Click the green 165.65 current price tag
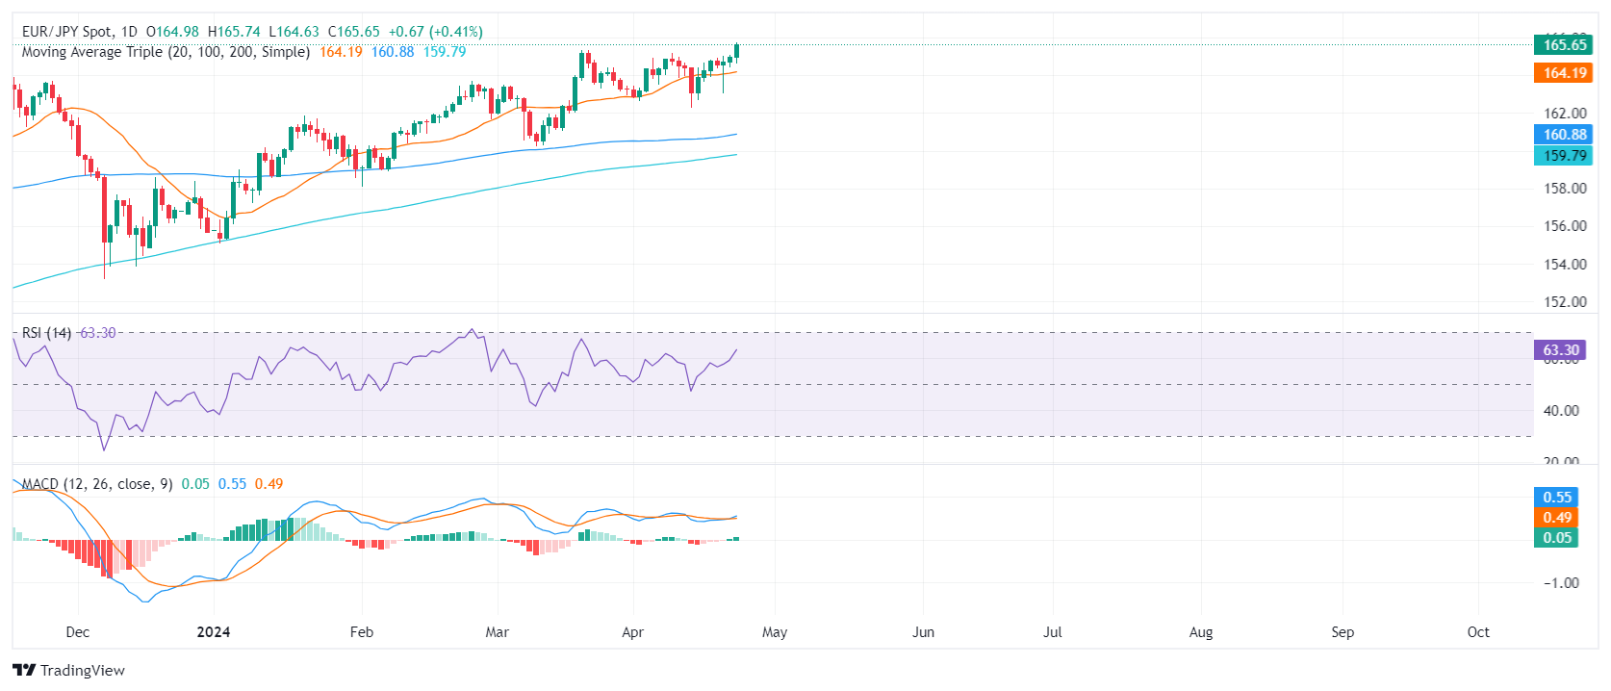1611x691 pixels. [1563, 45]
